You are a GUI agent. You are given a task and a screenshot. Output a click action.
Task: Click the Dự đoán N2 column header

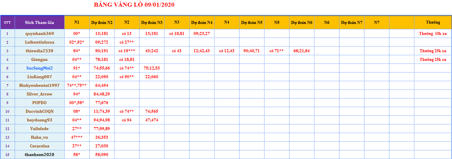102,22
